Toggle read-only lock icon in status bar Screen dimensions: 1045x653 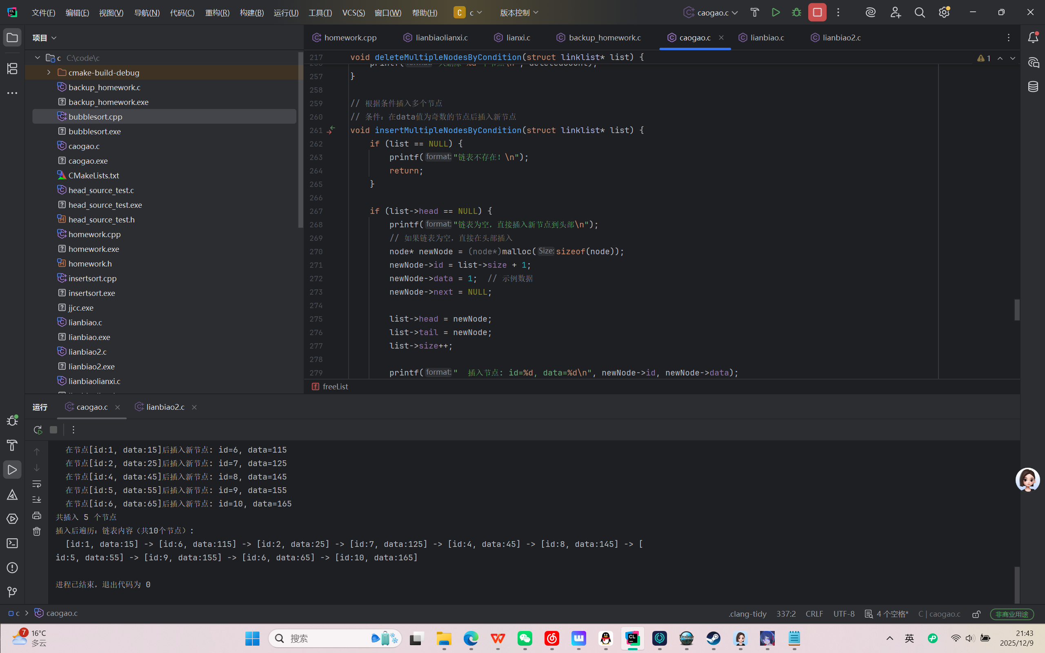coord(976,614)
